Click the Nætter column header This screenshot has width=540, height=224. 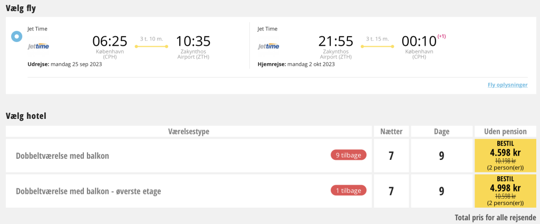pos(391,131)
